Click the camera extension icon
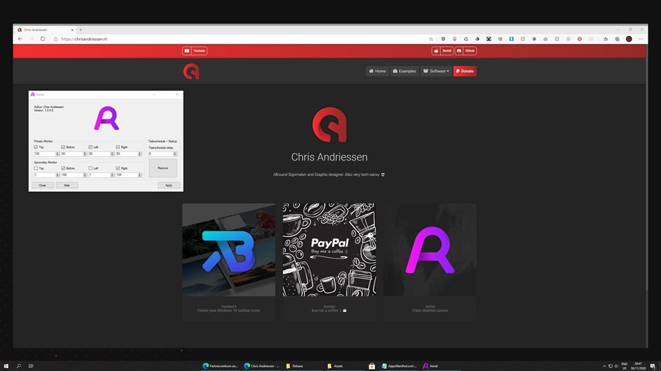This screenshot has width=661, height=371. point(545,39)
